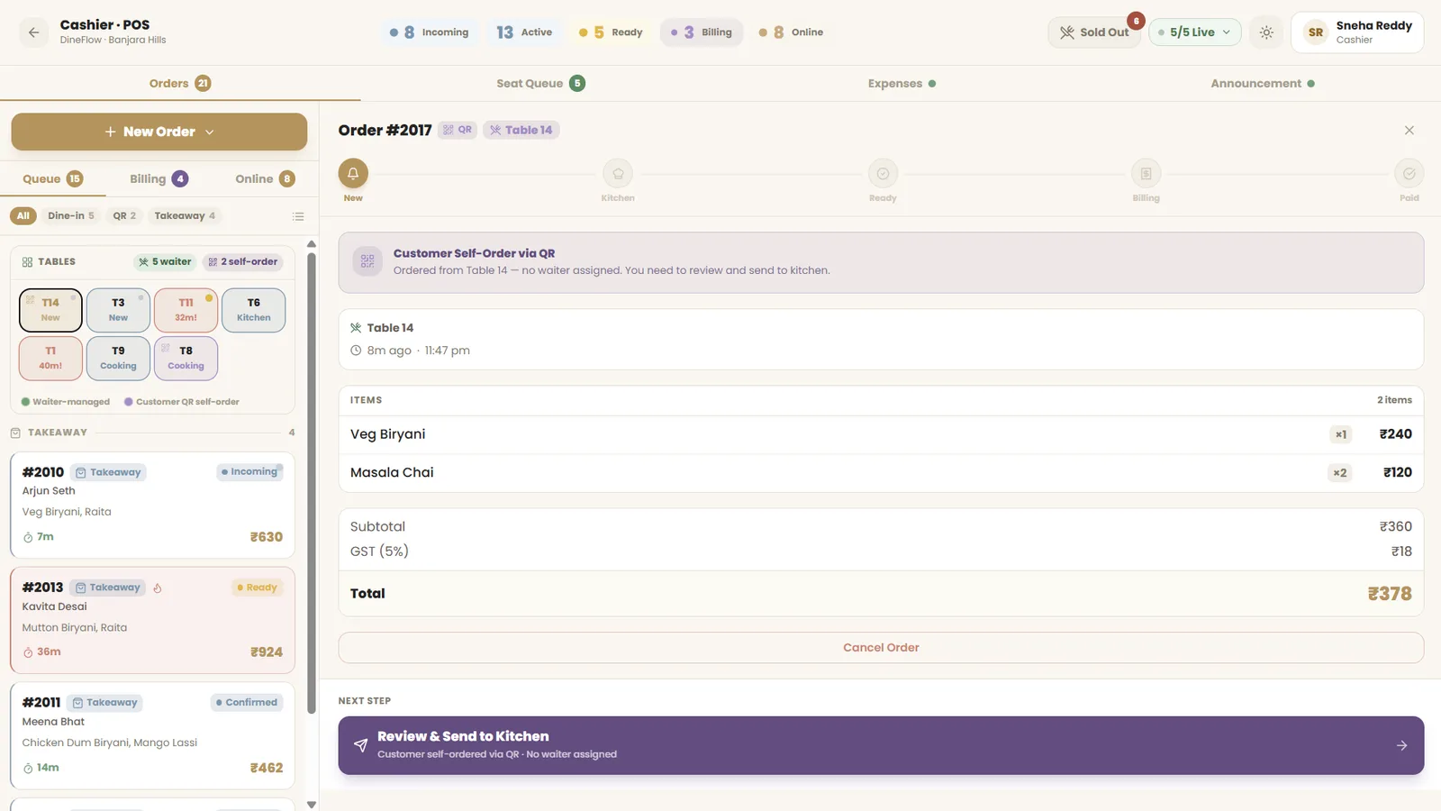Toggle the 5 waiter tables filter
The height and width of the screenshot is (811, 1441).
[165, 262]
